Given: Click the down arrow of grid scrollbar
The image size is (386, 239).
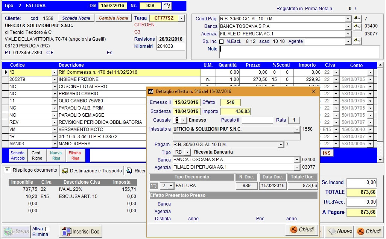Looking at the screenshot, I should [380, 160].
